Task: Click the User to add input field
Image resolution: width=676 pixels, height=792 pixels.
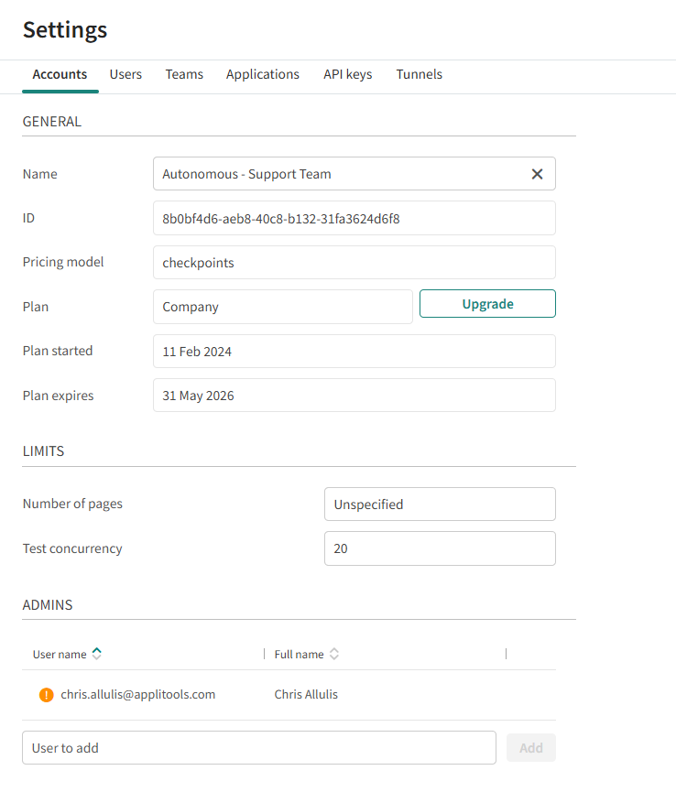Action: point(258,748)
